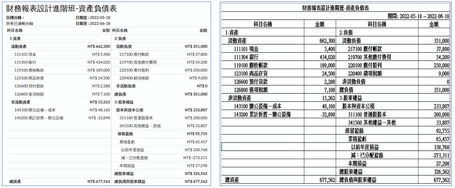455x188 pixels.
Task: Click first 科目名稱 header in right spreadsheet
Action: [263, 24]
